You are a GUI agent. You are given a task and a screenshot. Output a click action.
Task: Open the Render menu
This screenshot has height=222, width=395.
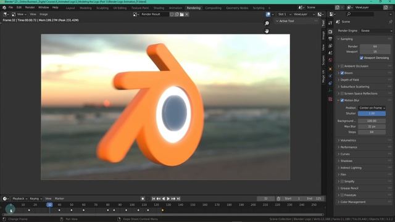point(30,7)
